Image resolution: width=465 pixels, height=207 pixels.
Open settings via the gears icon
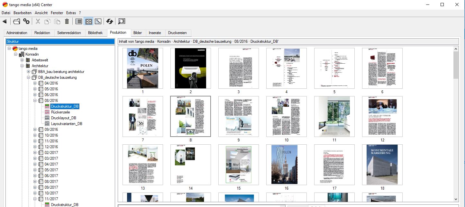tap(26, 22)
